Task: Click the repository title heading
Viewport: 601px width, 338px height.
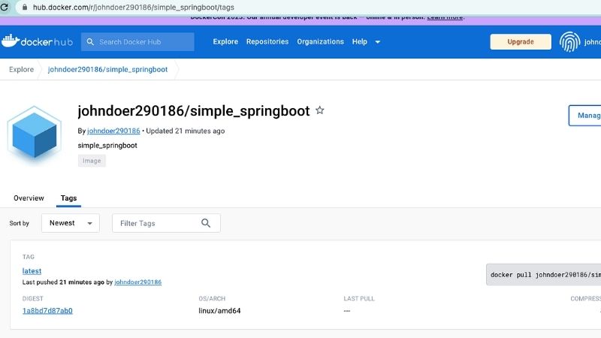Action: click(x=194, y=110)
